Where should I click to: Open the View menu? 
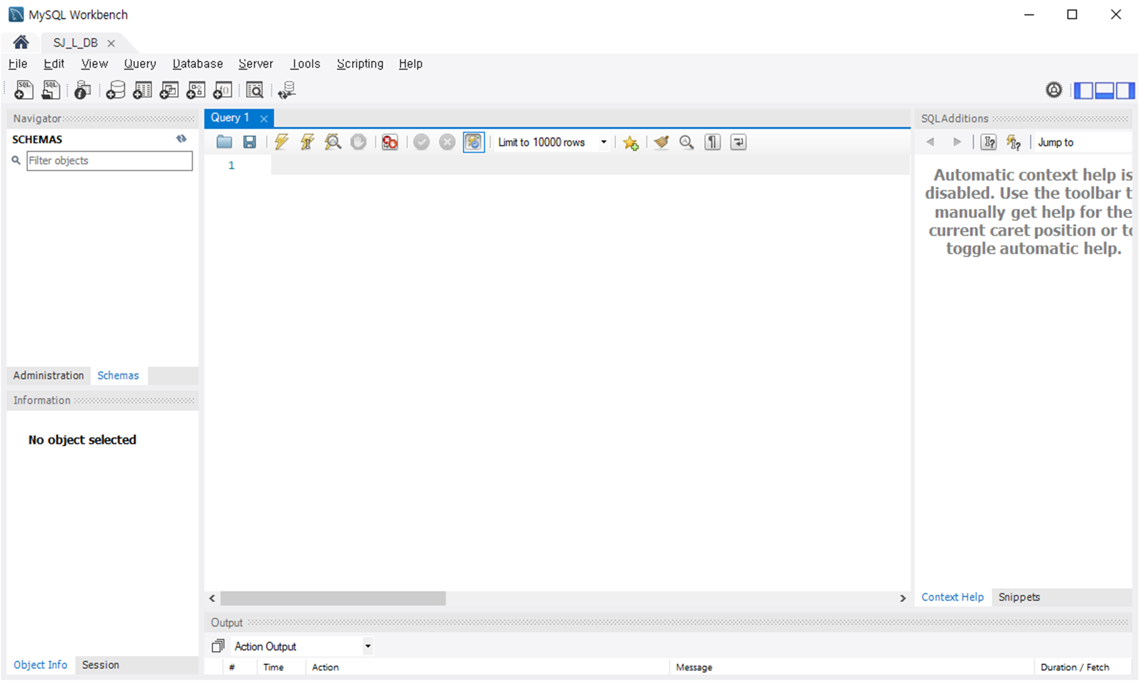click(94, 64)
